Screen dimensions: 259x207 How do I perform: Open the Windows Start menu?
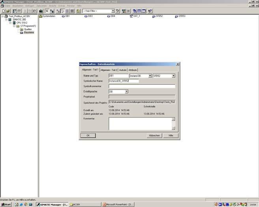click(x=6, y=205)
